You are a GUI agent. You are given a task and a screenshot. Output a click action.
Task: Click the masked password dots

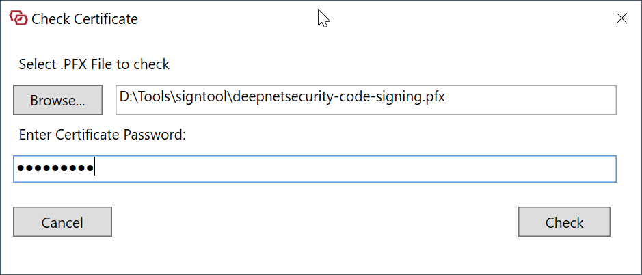coord(55,169)
